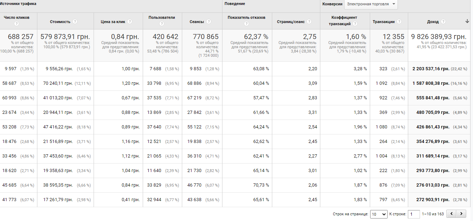
Task: Sort by Транзакции column header
Action: pyautogui.click(x=384, y=22)
